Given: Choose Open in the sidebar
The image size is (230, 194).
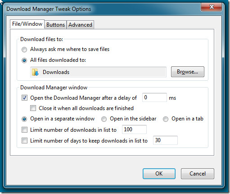Looking at the screenshot, I should click(104, 119).
